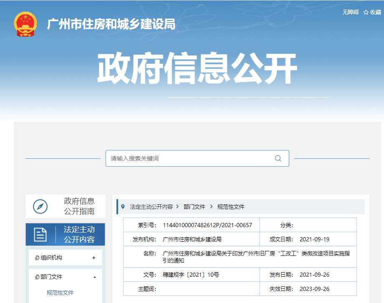This screenshot has width=384, height=303.
Task: Click the compass icon for 政府信息公开指南
Action: (x=40, y=206)
